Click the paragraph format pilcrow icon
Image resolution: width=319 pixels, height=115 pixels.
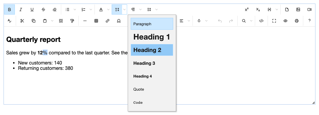click(x=133, y=10)
